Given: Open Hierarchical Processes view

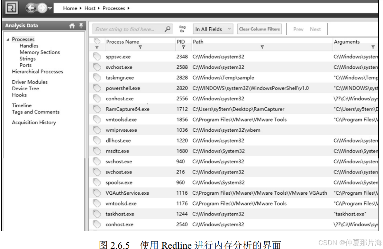Looking at the screenshot, I should 37,72.
